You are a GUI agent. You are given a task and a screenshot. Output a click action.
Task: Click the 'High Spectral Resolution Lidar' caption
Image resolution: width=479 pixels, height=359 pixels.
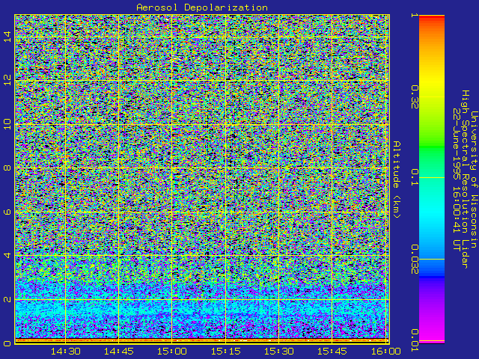click(465, 179)
